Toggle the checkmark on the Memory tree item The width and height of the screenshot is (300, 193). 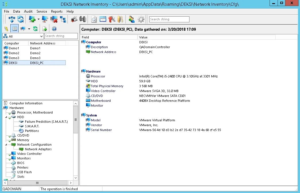pos(9,141)
